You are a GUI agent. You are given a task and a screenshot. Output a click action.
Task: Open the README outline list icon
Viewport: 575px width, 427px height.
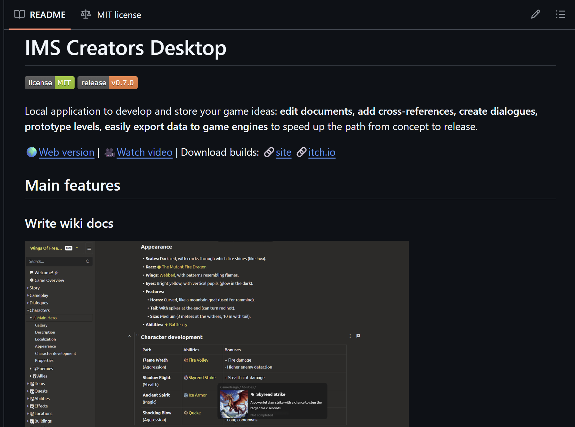click(560, 14)
